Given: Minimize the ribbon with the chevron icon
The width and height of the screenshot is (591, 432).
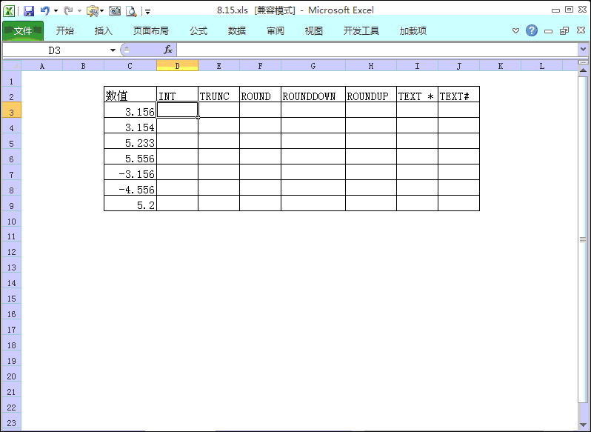Looking at the screenshot, I should coord(515,30).
